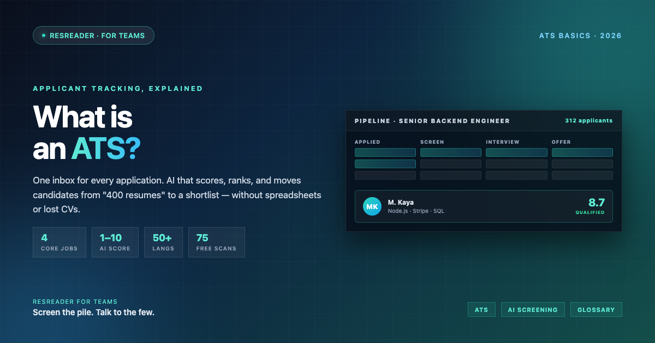Open the M. Kaya candidate name
Screen dimensions: 655x343
tap(401, 203)
